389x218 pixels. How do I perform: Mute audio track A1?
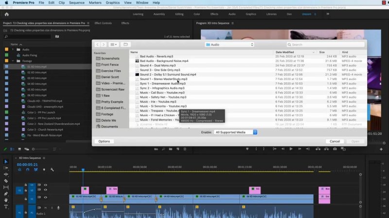tap(45, 208)
